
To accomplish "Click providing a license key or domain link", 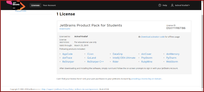I will (x=146, y=79).
